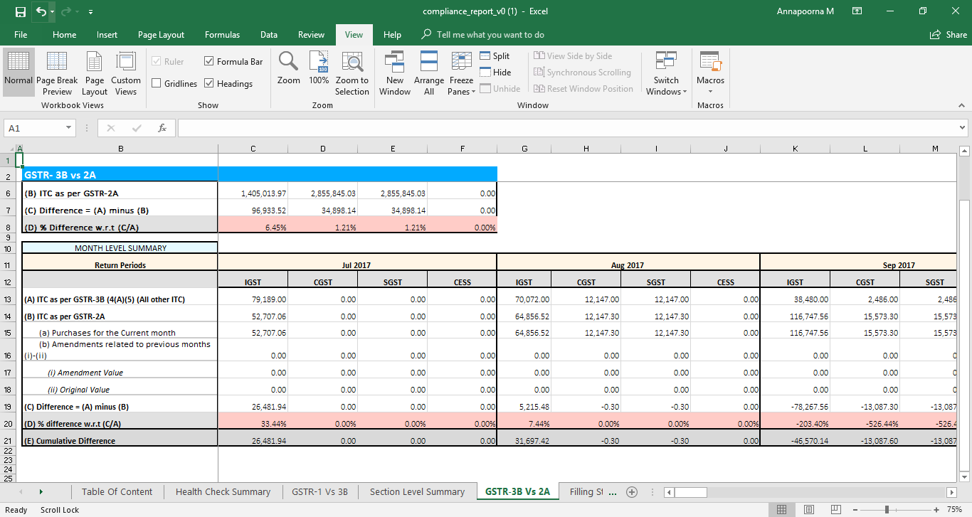Open the Name Box dropdown arrow
The image size is (972, 517).
[x=67, y=127]
